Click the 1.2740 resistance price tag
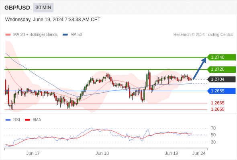Image resolution: width=237 pixels, height=160 pixels. point(221,57)
